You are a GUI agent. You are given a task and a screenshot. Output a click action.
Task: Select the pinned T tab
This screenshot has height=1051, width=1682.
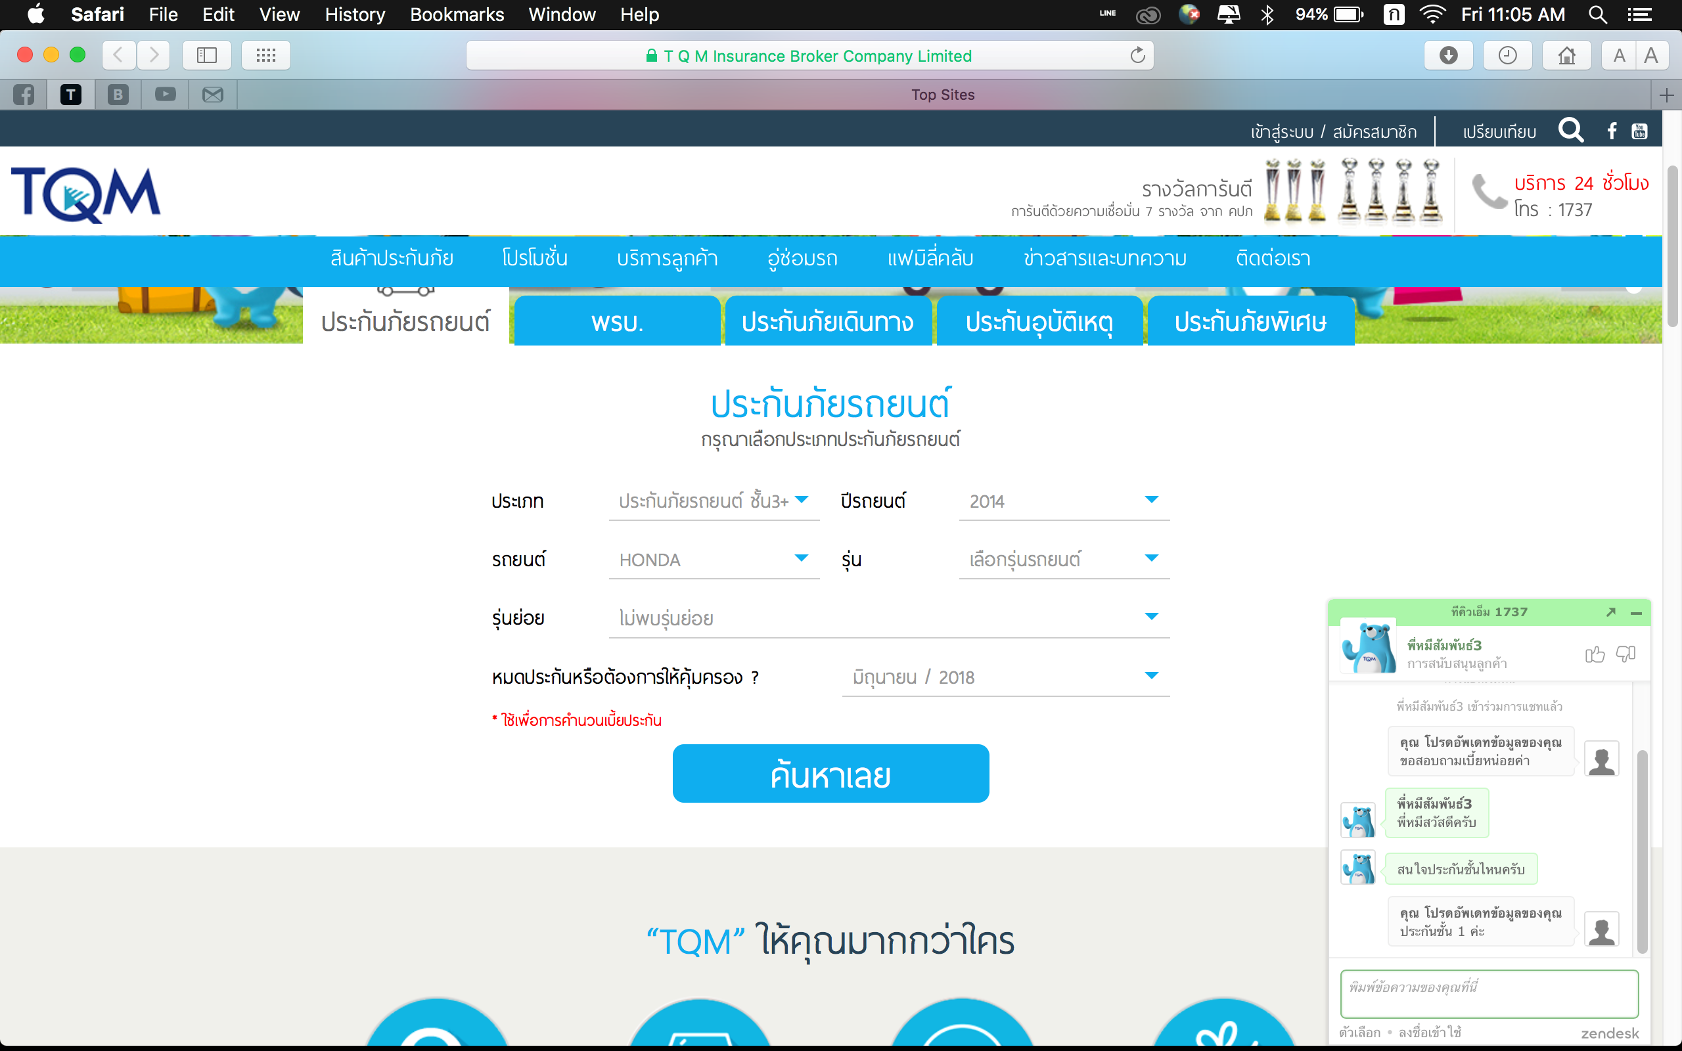tap(71, 95)
